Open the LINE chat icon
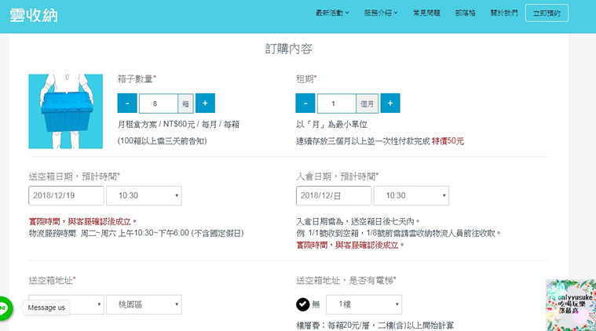 (5, 307)
